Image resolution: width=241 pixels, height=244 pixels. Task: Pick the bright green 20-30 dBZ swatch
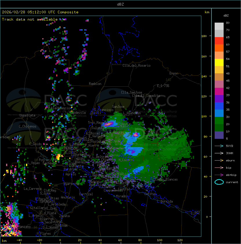[219, 121]
